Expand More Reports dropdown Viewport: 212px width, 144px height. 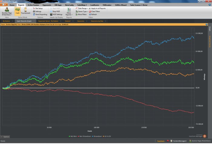(69, 11)
